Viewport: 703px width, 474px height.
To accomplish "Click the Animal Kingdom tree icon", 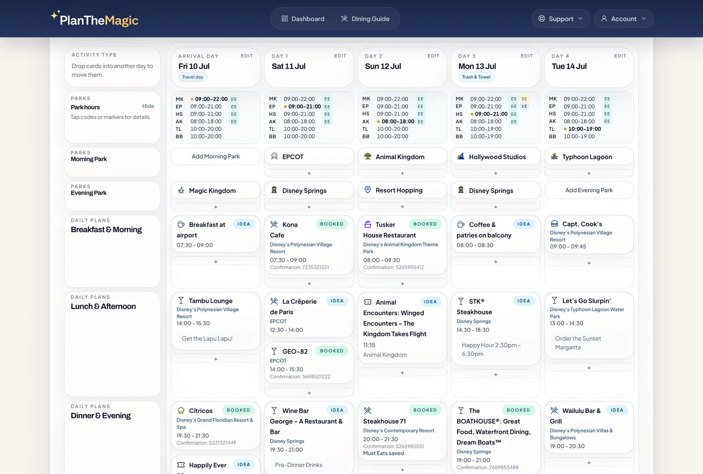I will [368, 156].
